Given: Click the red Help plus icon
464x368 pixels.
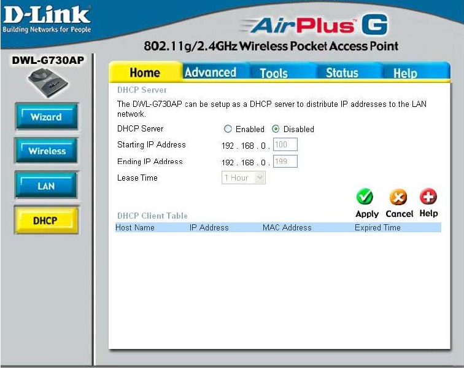Looking at the screenshot, I should click(x=428, y=197).
